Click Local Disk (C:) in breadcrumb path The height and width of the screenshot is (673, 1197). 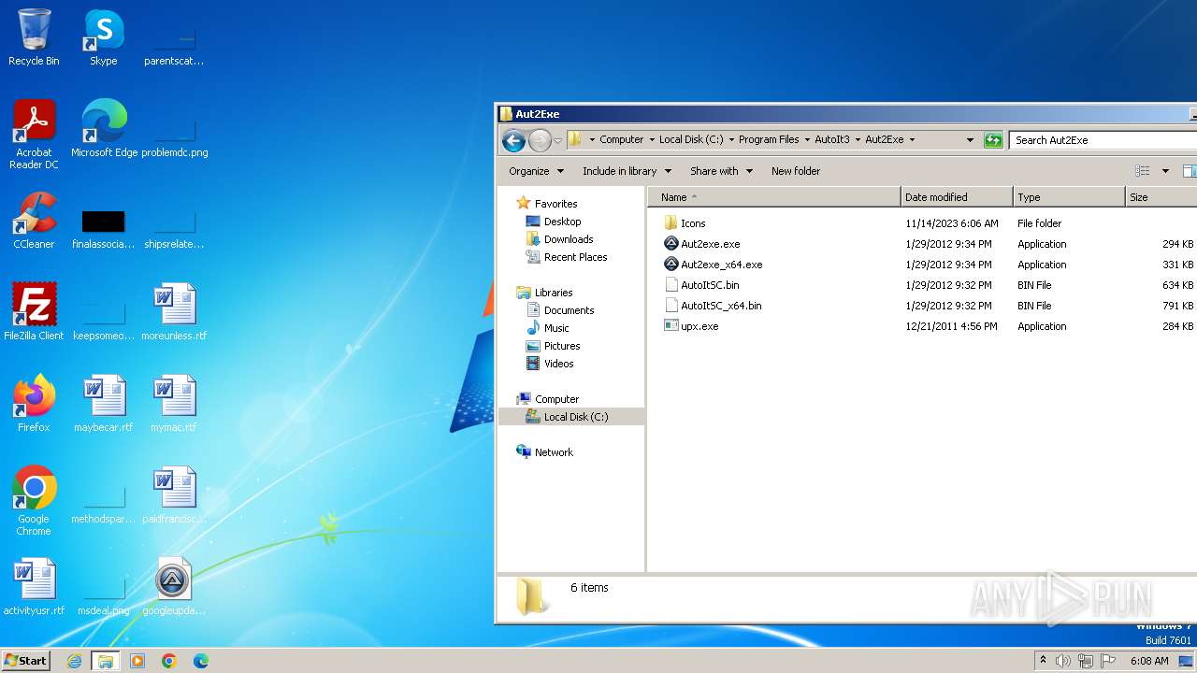pos(691,140)
